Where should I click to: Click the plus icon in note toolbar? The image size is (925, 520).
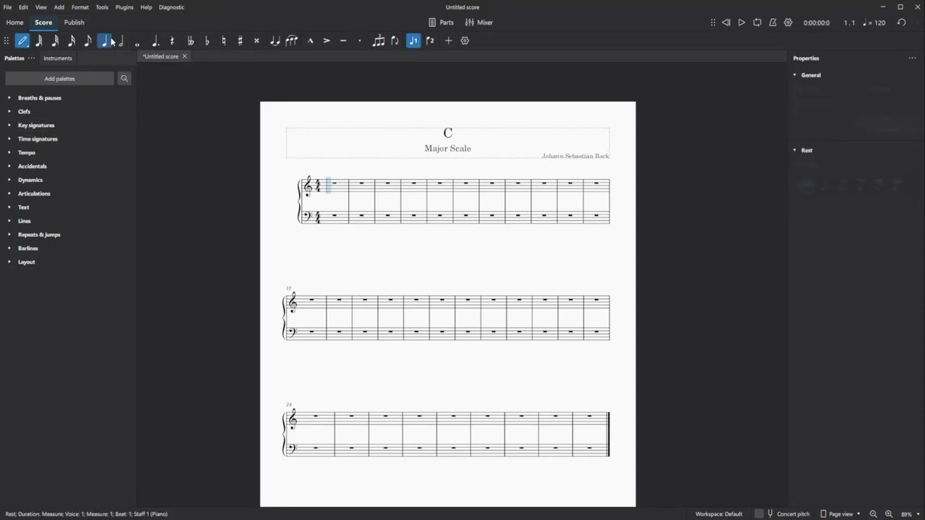point(448,41)
